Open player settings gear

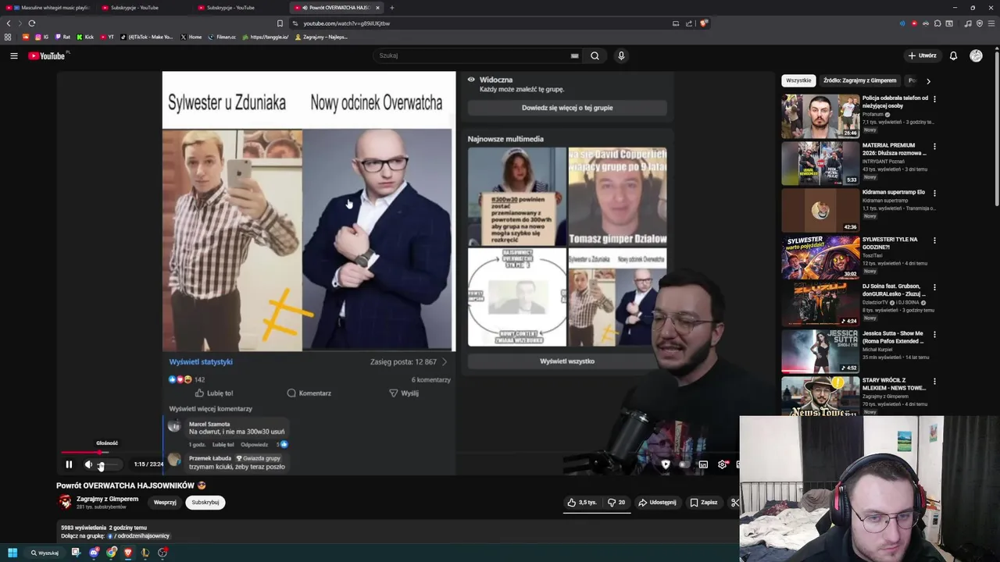pyautogui.click(x=722, y=464)
